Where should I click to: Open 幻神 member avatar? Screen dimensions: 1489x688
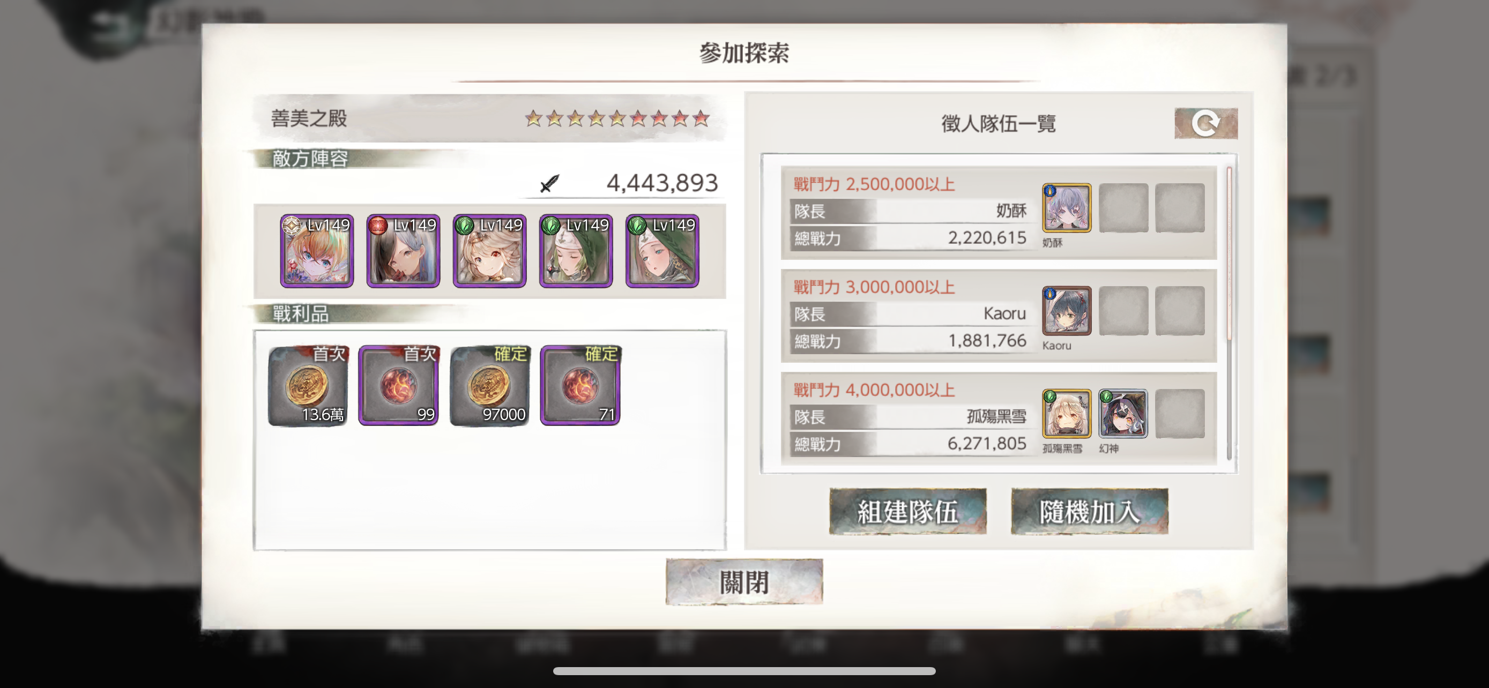[x=1122, y=414]
